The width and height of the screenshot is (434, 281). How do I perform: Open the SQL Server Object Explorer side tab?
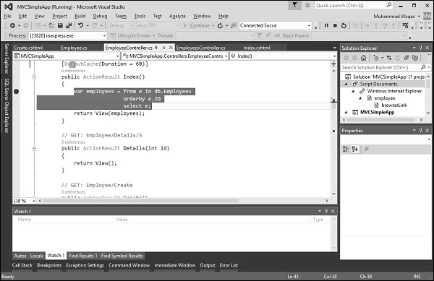pyautogui.click(x=7, y=105)
